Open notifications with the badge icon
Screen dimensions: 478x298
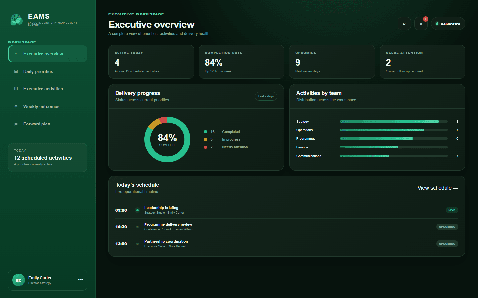(421, 24)
